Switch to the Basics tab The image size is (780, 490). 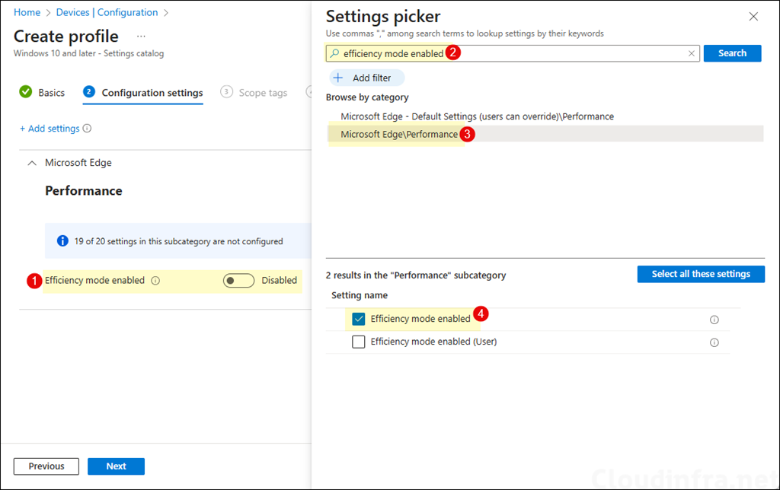(x=50, y=92)
